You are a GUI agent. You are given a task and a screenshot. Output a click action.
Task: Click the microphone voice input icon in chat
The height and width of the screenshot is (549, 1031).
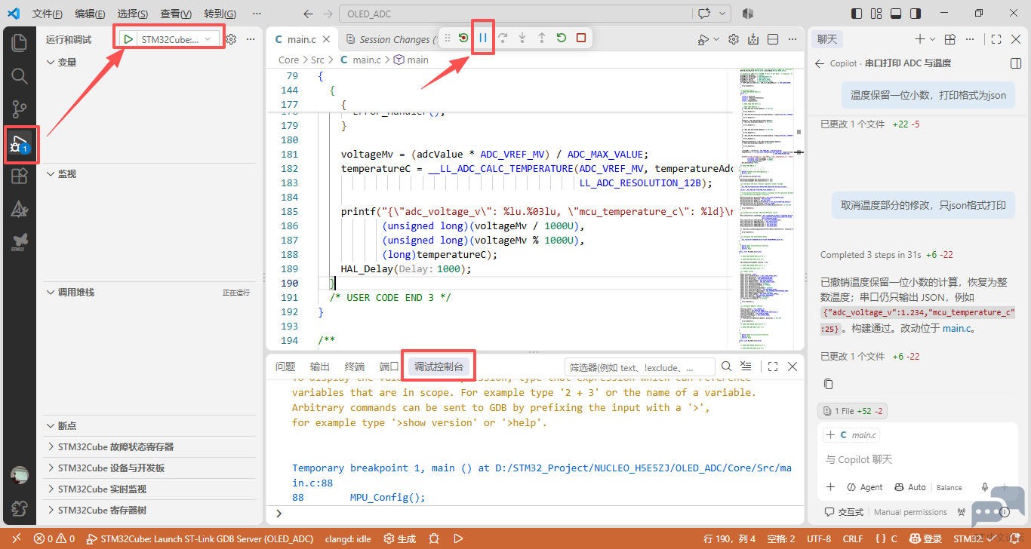pyautogui.click(x=985, y=487)
